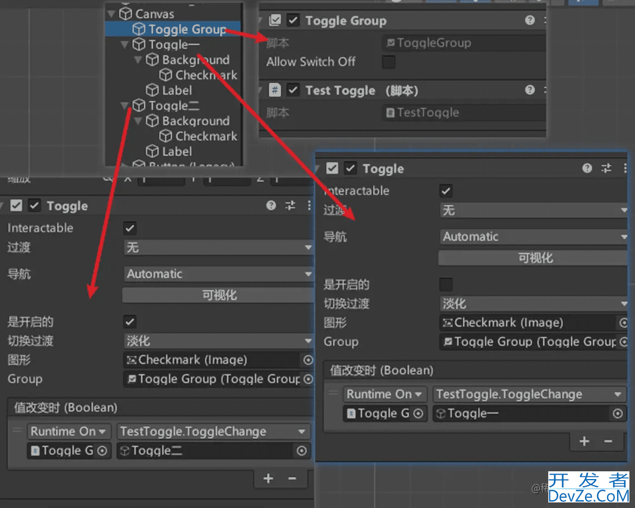635x508 pixels.
Task: Open help for the Toggle Group component
Action: tap(530, 20)
